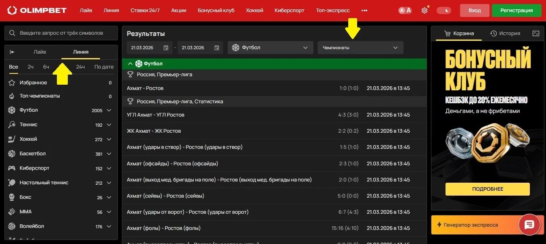Click the search magnifier icon in sidebar
The image size is (546, 244).
[x=12, y=33]
